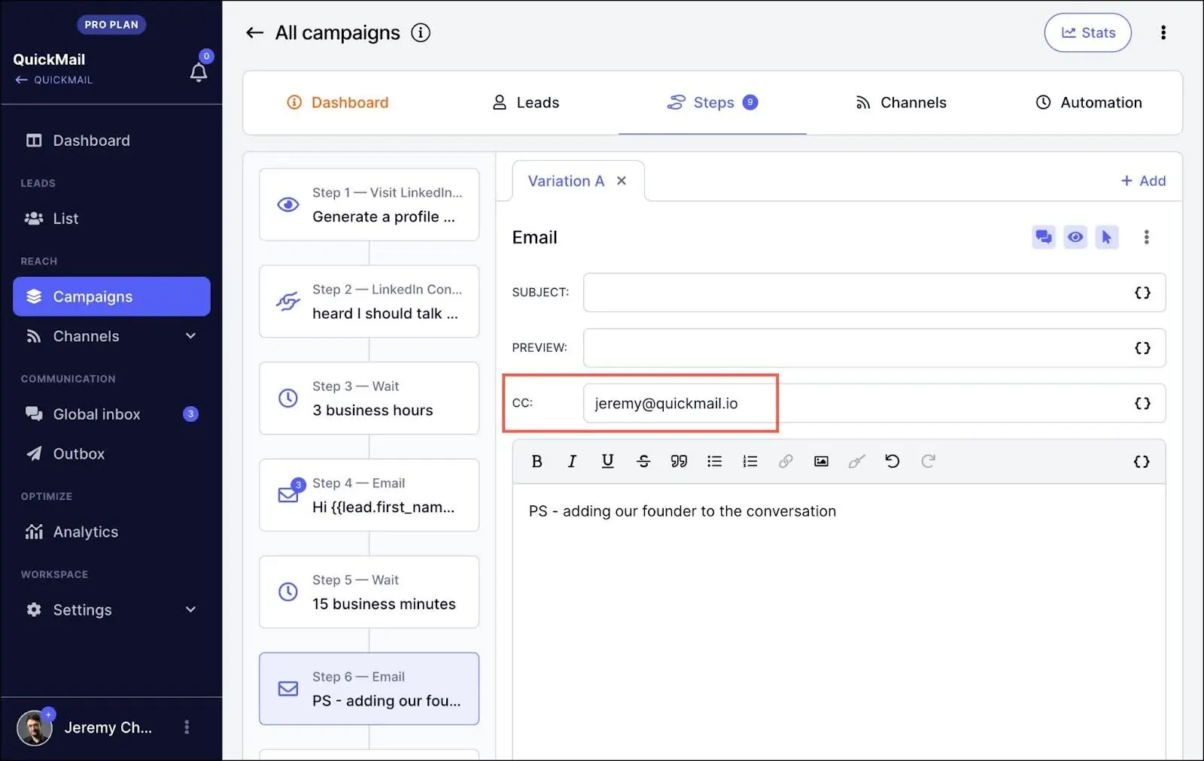Image resolution: width=1204 pixels, height=761 pixels.
Task: Click the Bold formatting icon
Action: (x=537, y=461)
